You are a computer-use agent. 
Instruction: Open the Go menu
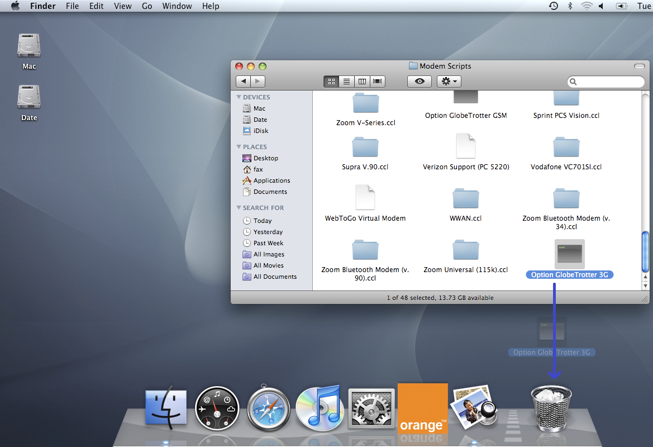[x=147, y=6]
